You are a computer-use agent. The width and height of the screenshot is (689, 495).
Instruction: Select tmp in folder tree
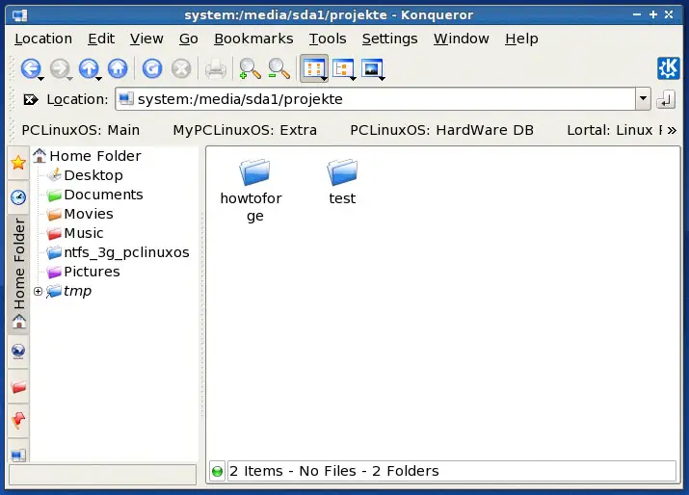[x=69, y=291]
